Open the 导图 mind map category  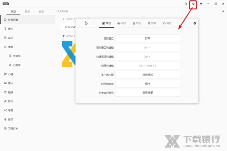[x=27, y=110]
